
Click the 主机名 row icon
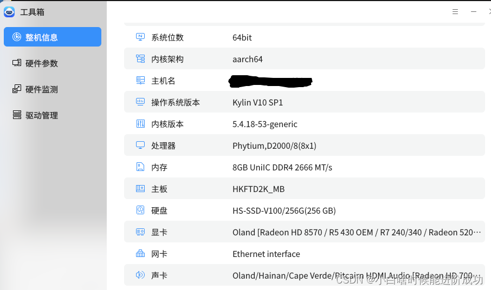[x=140, y=80]
